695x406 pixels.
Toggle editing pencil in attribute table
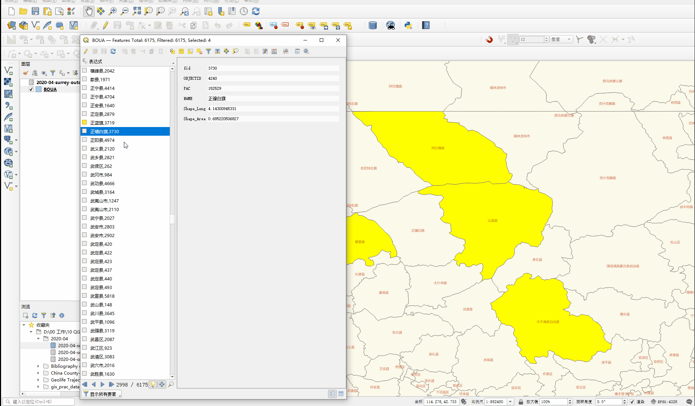86,51
